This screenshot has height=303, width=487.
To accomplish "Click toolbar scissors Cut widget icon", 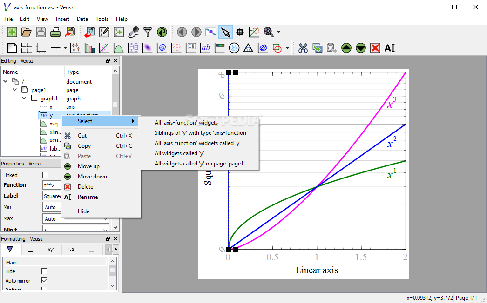I will point(303,48).
